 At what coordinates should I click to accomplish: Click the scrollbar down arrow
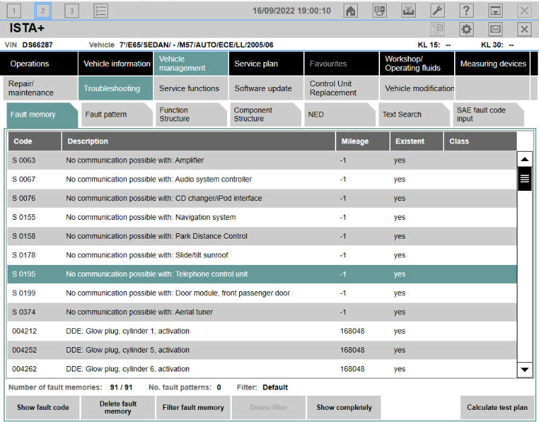click(525, 369)
